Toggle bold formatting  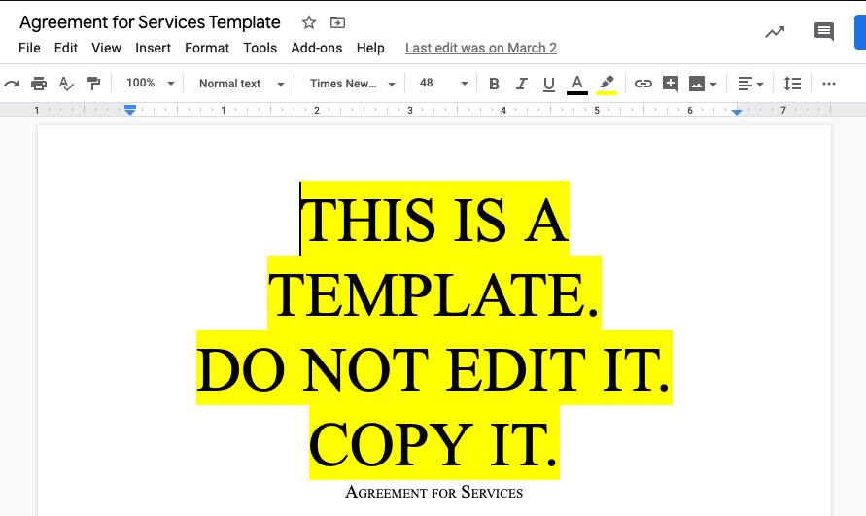pyautogui.click(x=494, y=84)
